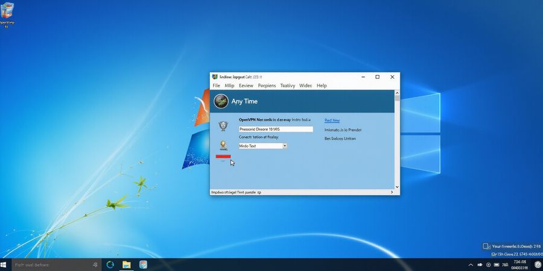Open the OpenVPN desktop shortcut icon
The image size is (543, 271).
click(7, 14)
